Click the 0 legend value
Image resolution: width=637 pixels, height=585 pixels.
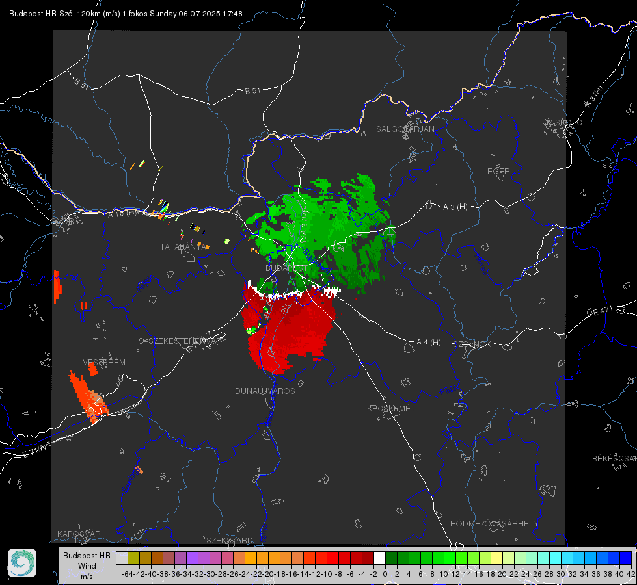coord(385,574)
